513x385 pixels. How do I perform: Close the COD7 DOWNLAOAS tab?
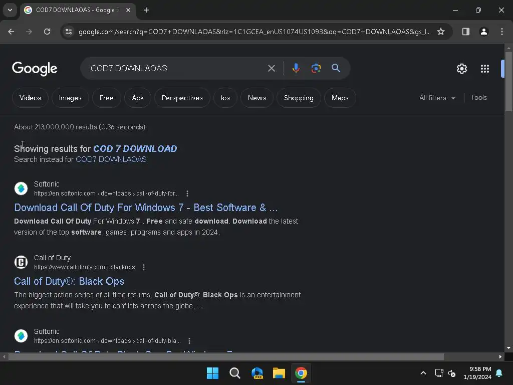coord(128,10)
